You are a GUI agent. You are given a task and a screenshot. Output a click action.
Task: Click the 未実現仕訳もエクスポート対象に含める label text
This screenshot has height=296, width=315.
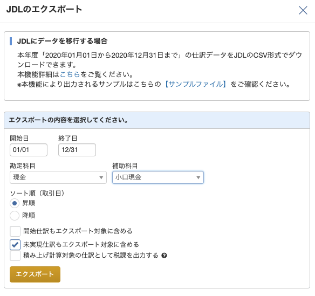[x=81, y=245]
